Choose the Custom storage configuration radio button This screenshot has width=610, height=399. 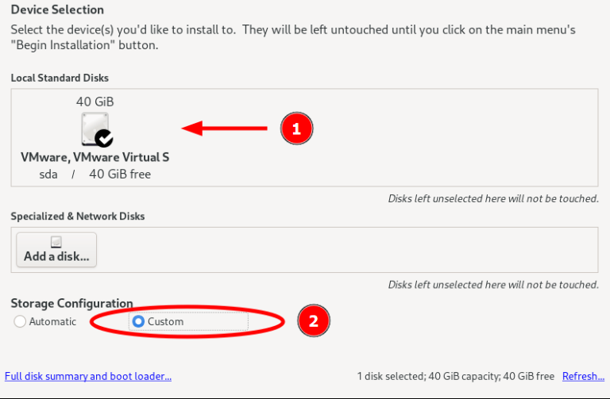tap(138, 321)
